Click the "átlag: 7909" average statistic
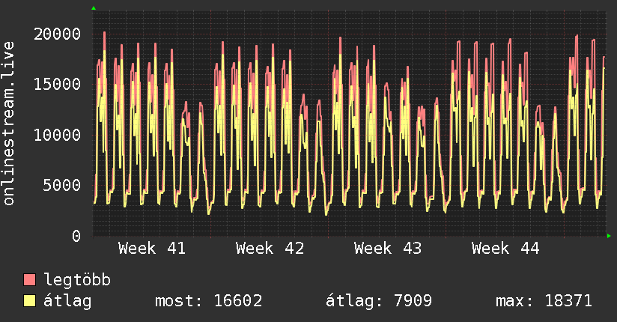The width and height of the screenshot is (617, 322). point(379,301)
